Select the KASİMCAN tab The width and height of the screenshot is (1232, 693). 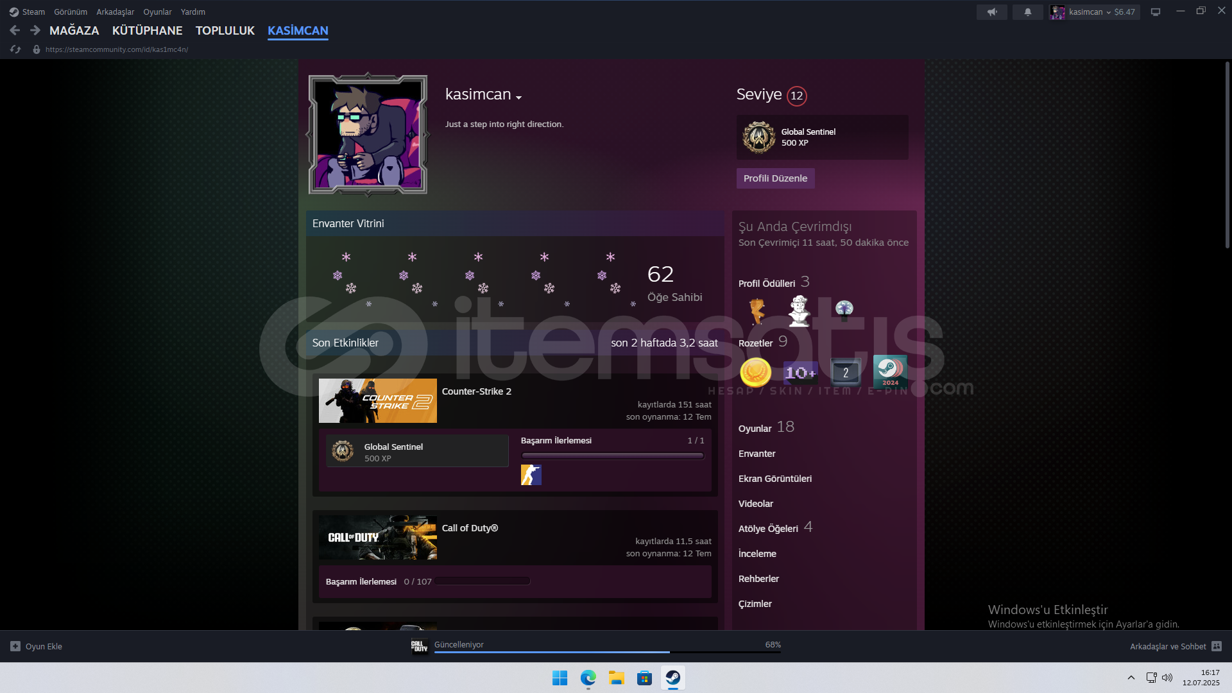coord(298,30)
